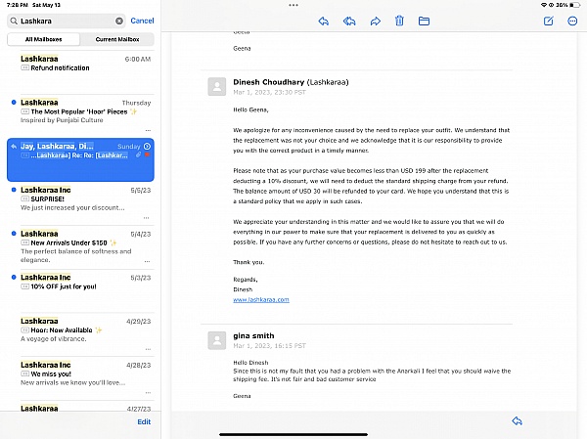587x439 pixels.
Task: Tap the Reply All double-arrow icon
Action: [x=349, y=21]
